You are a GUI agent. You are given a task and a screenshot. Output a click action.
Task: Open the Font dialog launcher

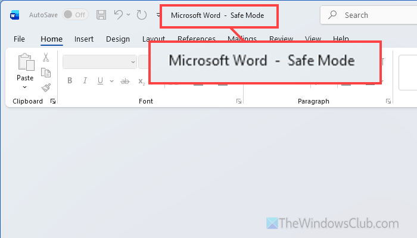239,101
